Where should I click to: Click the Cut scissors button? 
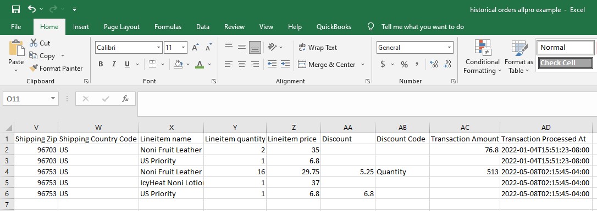(40, 43)
